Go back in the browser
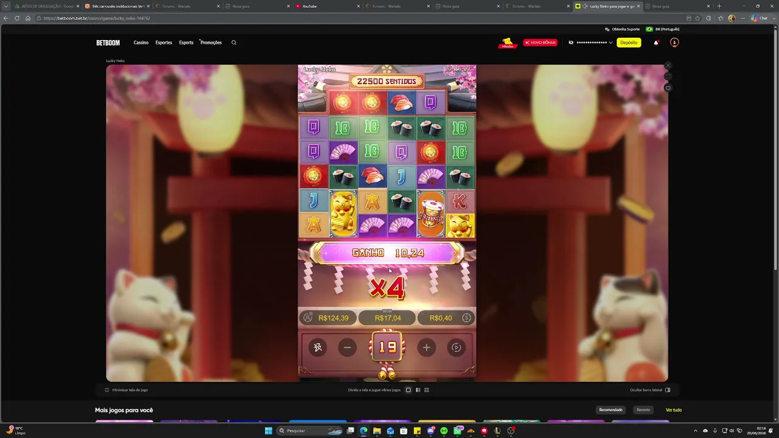 pos(6,18)
